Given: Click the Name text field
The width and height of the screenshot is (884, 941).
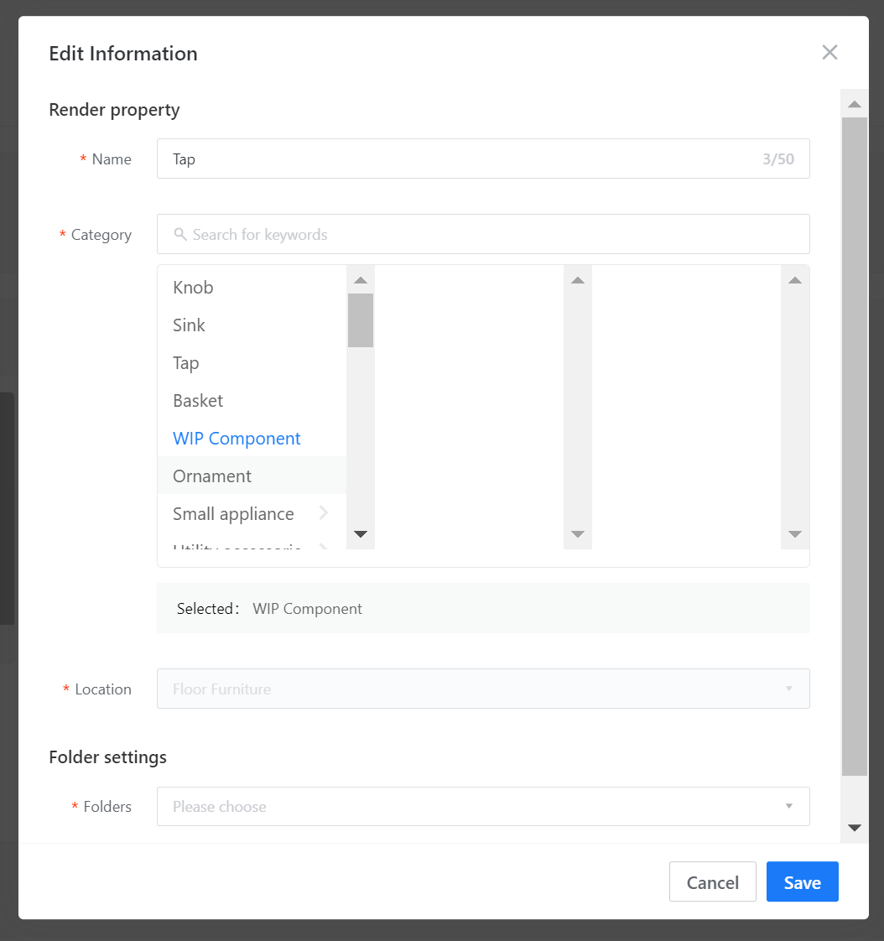Looking at the screenshot, I should click(461, 159).
